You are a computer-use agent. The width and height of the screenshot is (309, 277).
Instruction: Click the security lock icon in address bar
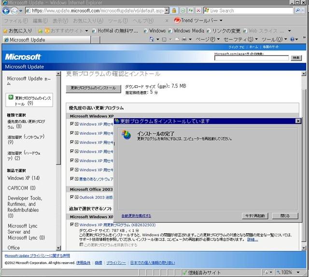click(174, 11)
